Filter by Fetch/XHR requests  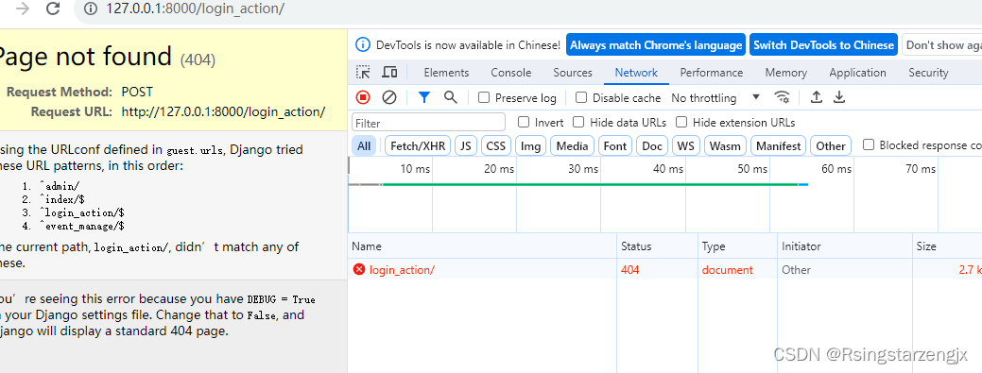click(418, 145)
